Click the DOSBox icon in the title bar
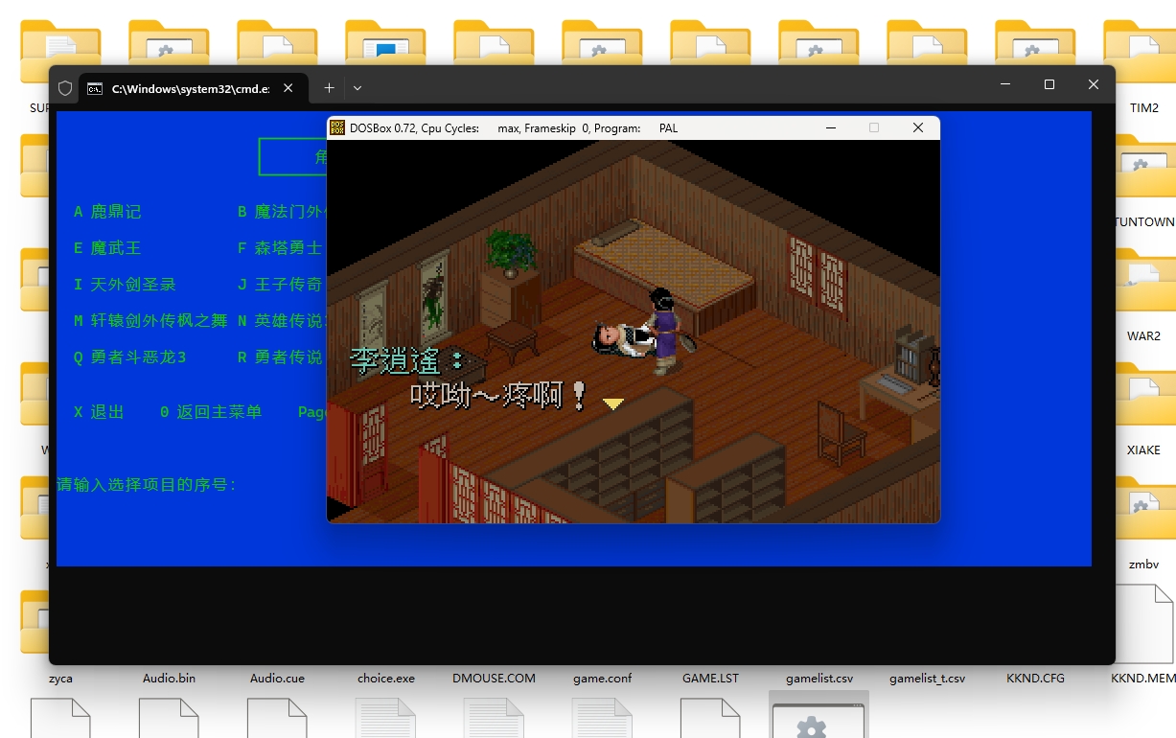This screenshot has width=1176, height=738. tap(337, 127)
